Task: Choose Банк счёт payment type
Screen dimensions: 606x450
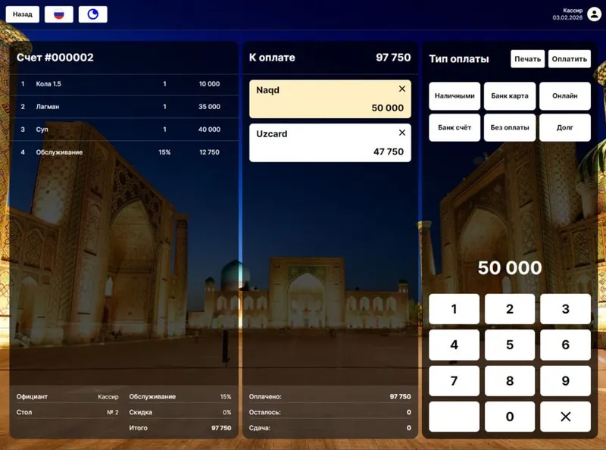Action: [x=454, y=127]
